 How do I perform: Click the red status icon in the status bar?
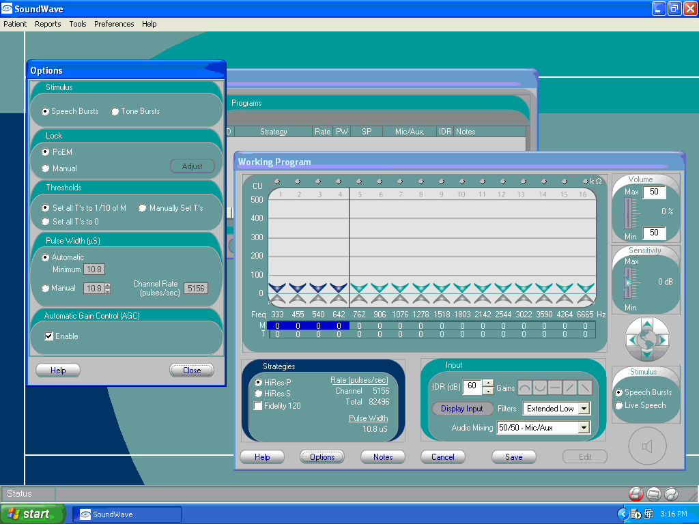coord(636,494)
